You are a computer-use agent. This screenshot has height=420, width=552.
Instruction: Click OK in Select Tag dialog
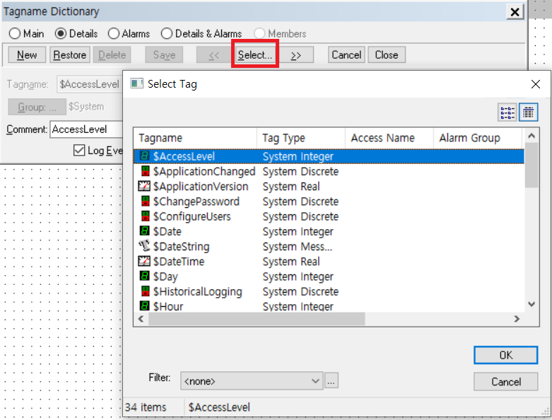pyautogui.click(x=506, y=355)
